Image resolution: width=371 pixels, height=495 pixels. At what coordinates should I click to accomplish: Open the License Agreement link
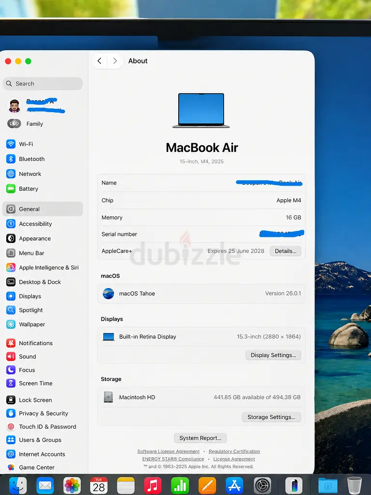[234, 459]
